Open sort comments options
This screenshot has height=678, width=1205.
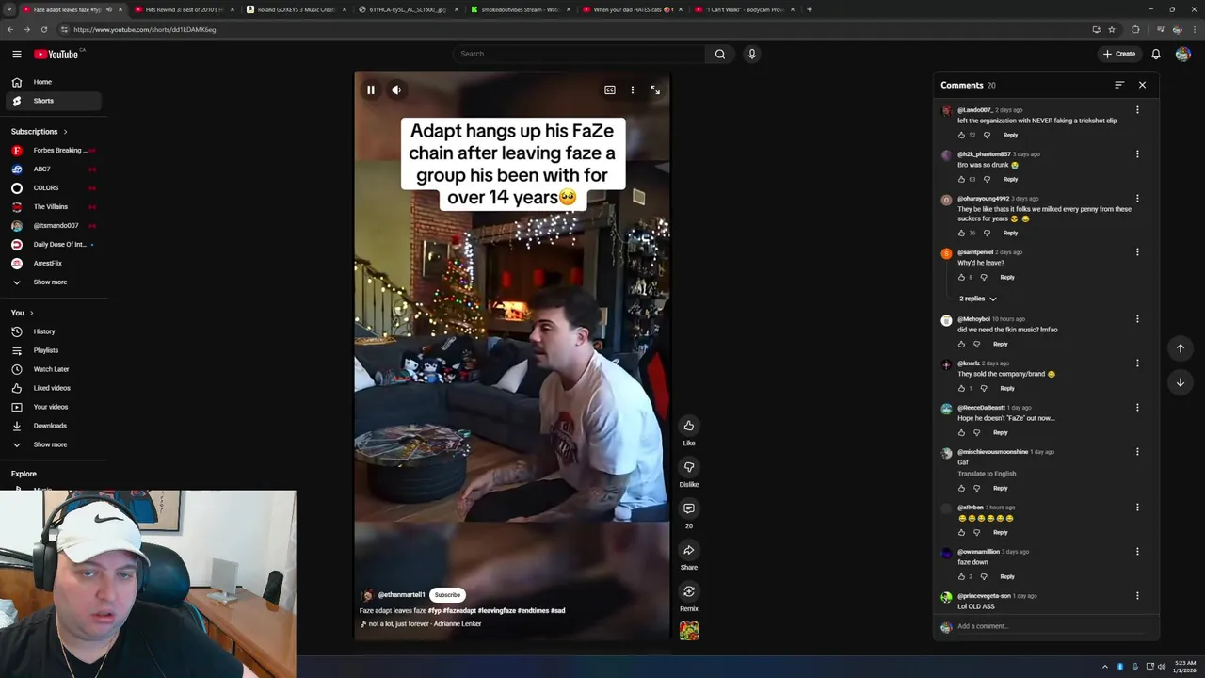click(1119, 85)
